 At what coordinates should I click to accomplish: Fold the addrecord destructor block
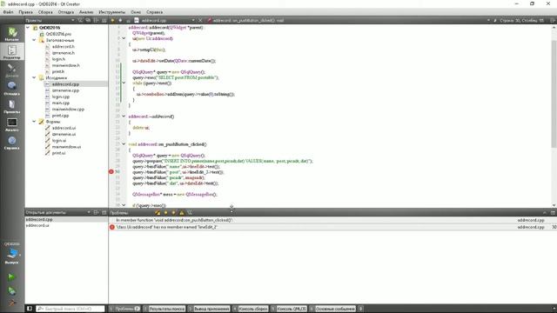click(124, 116)
